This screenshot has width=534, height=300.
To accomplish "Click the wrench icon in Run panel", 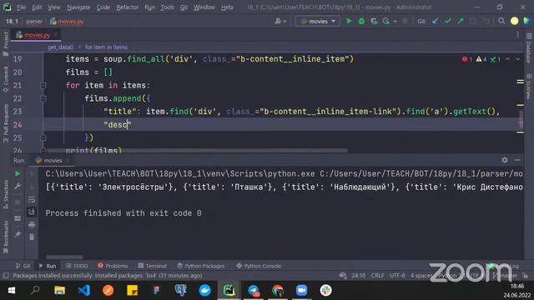I will [x=18, y=187].
